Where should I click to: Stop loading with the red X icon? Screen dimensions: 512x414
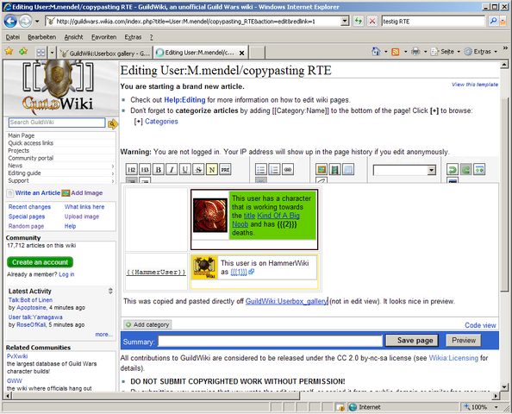[372, 22]
